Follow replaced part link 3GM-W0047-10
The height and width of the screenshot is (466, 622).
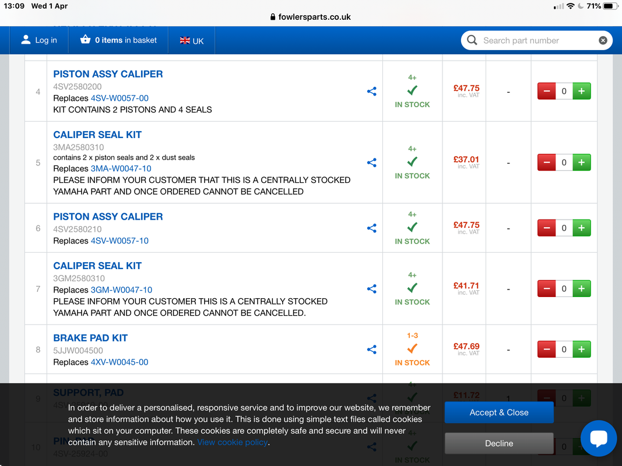[x=121, y=290]
